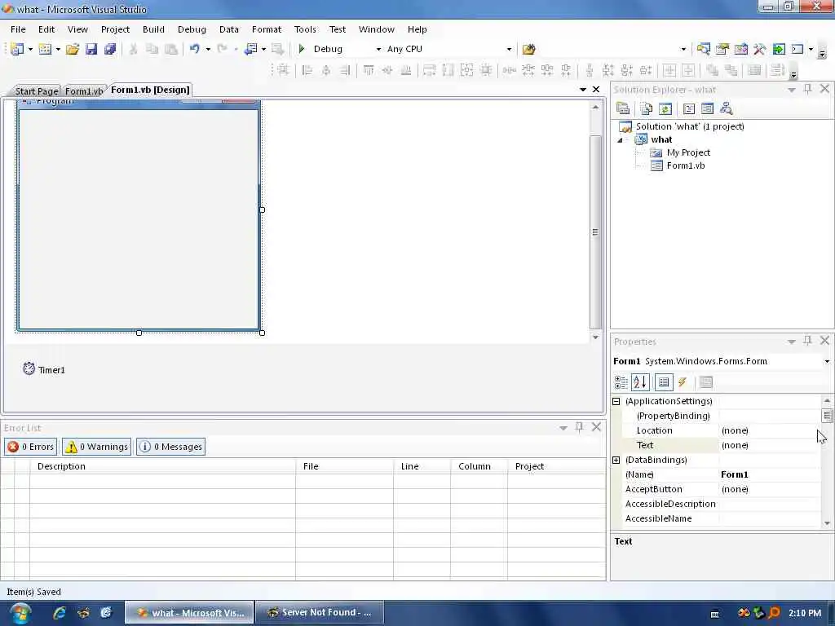Open the Toolbox hammer-and-wrench icon
The width and height of the screenshot is (835, 626).
759,49
